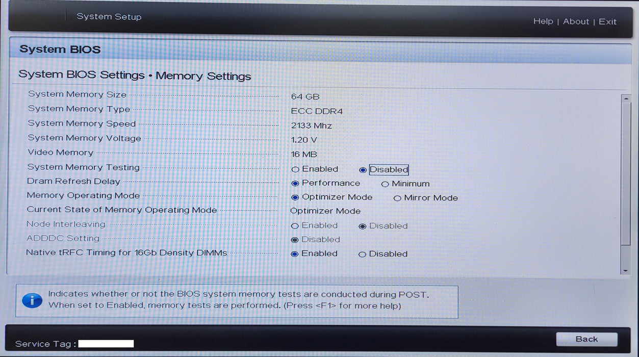Click the 64 GB memory size value

pos(305,96)
